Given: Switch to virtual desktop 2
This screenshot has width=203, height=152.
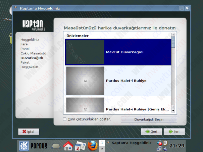Looking at the screenshot, I should pos(102,149).
